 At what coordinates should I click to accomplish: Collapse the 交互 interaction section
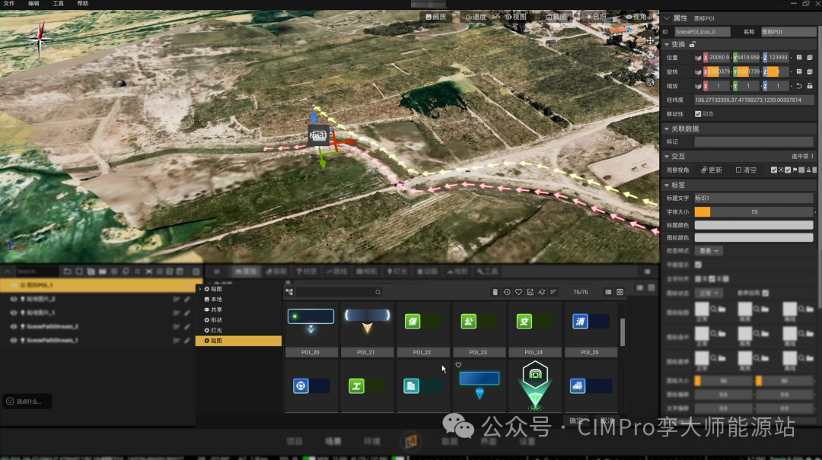[667, 156]
